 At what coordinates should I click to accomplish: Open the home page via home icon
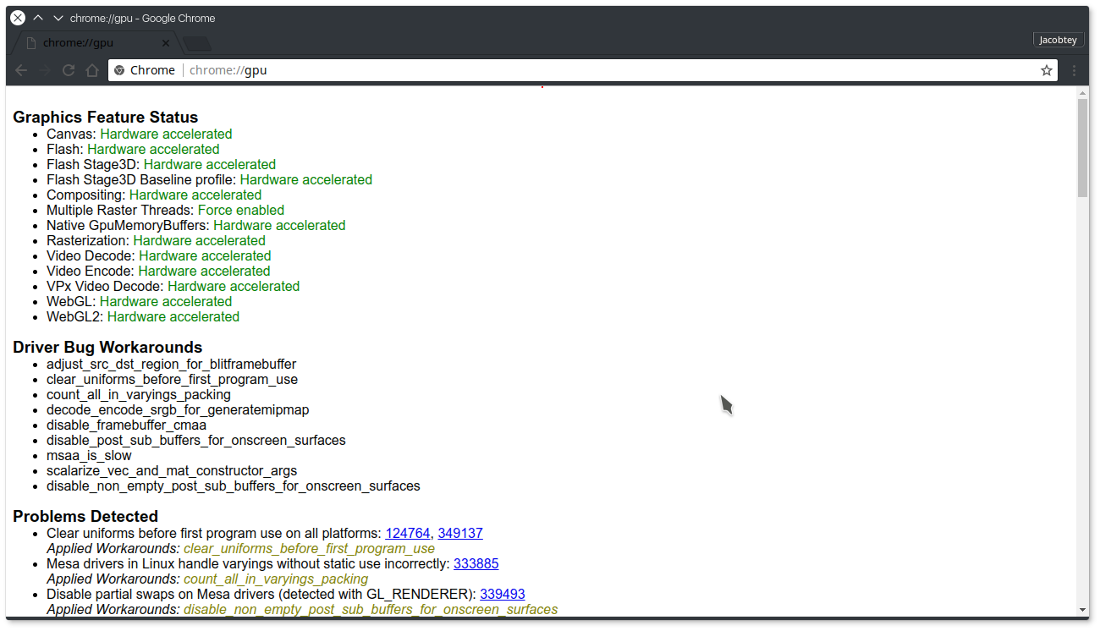pyautogui.click(x=92, y=70)
